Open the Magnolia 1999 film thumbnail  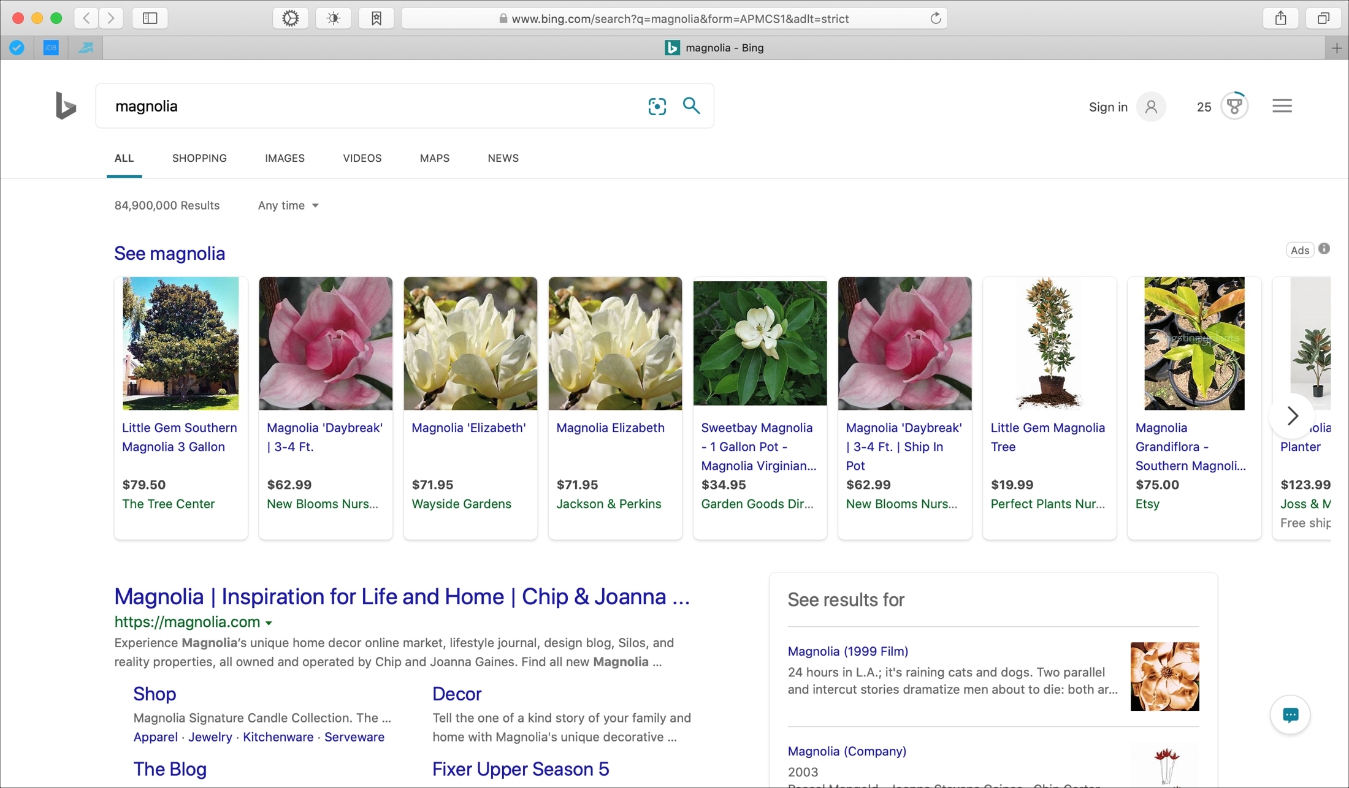[x=1164, y=676]
